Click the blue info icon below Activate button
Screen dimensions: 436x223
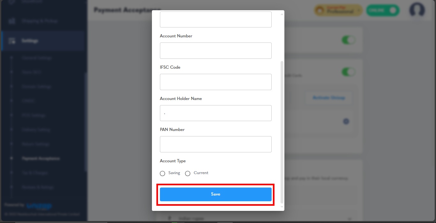pyautogui.click(x=346, y=121)
